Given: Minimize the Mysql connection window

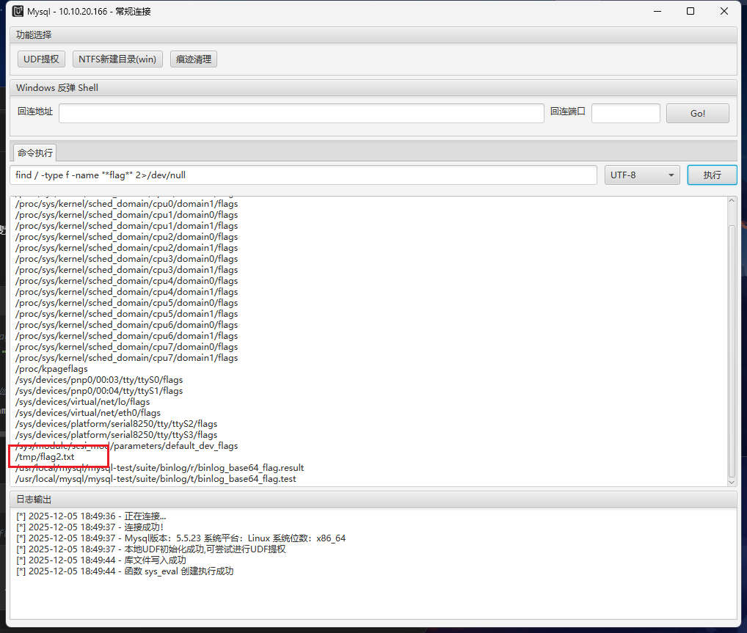Looking at the screenshot, I should (656, 11).
